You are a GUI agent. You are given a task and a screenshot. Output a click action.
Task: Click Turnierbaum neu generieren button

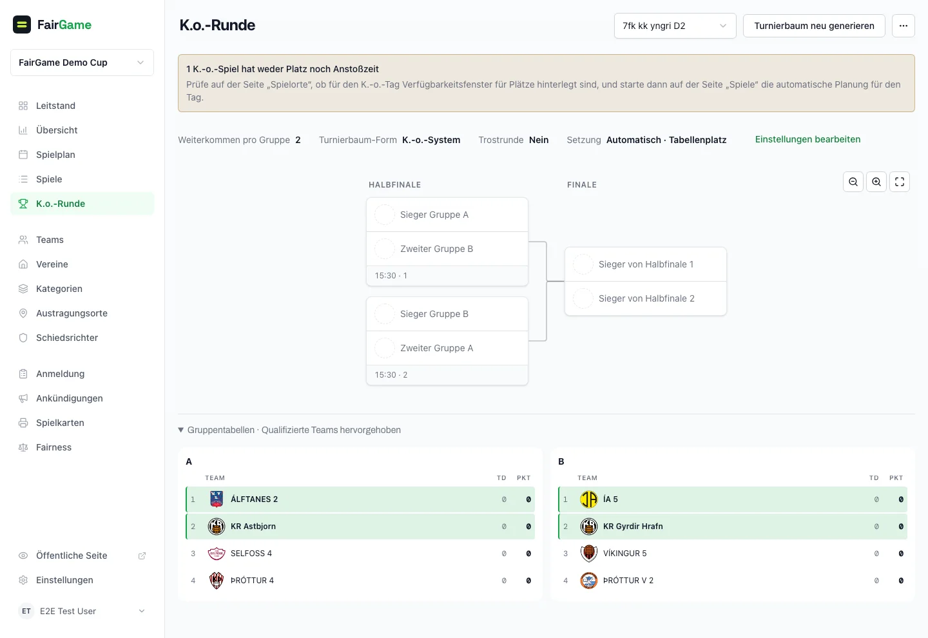(x=814, y=26)
